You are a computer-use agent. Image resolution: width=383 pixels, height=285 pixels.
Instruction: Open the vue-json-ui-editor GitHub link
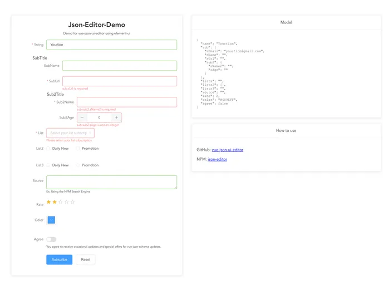227,150
